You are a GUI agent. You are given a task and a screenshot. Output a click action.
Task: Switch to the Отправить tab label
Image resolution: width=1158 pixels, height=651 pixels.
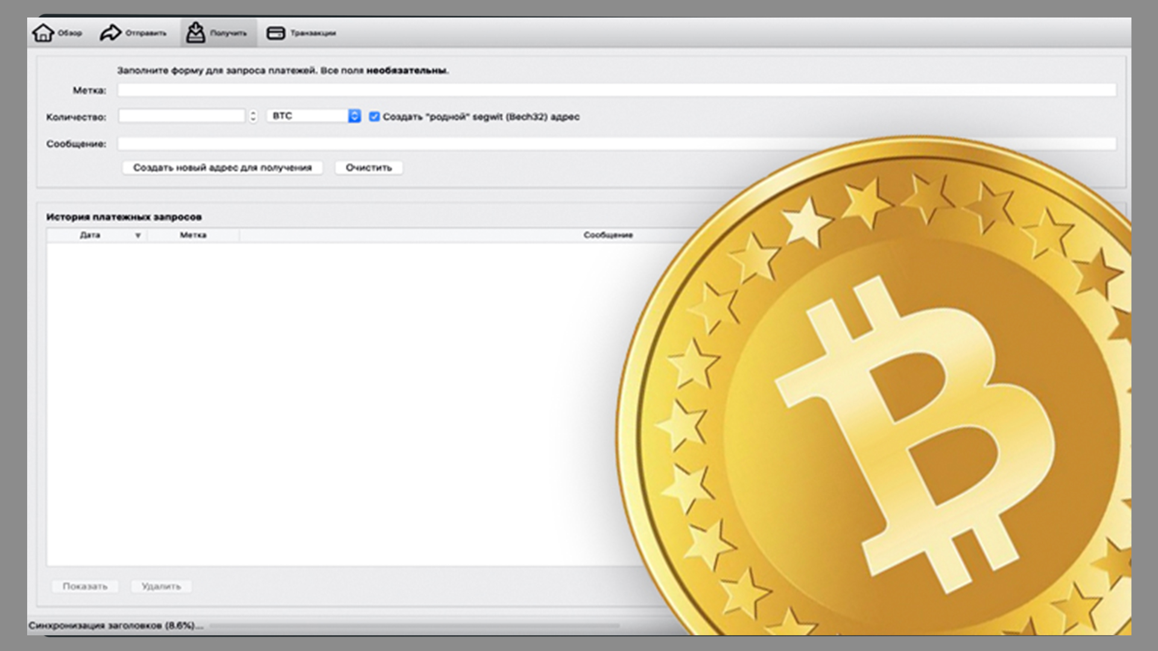(146, 33)
